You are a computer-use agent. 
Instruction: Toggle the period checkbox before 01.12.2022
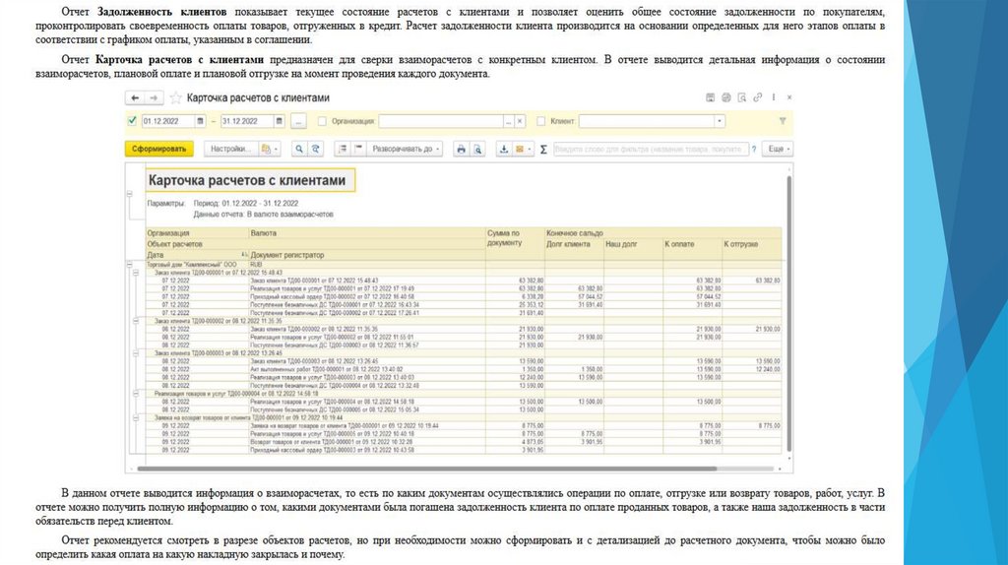(x=133, y=121)
